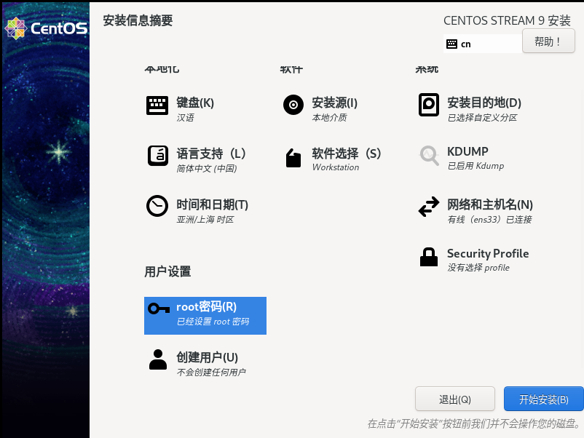The width and height of the screenshot is (584, 438).
Task: Open 语言支持 (L) label
Action: pyautogui.click(x=211, y=154)
